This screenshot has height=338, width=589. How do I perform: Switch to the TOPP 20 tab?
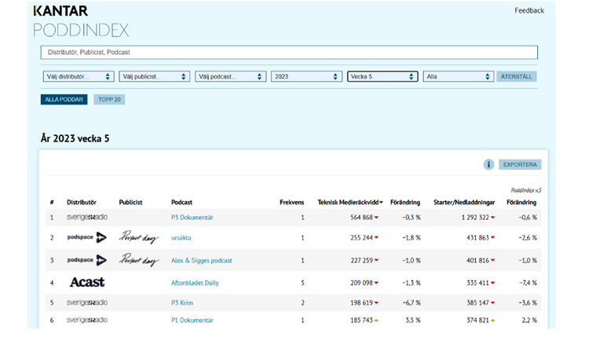(109, 99)
